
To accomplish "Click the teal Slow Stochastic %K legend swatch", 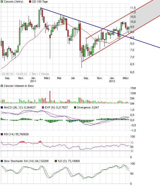I will 2,161.
